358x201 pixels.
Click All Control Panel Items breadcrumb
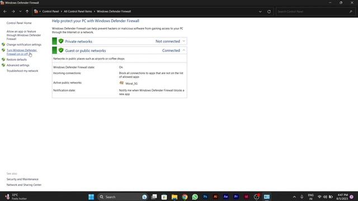(78, 11)
